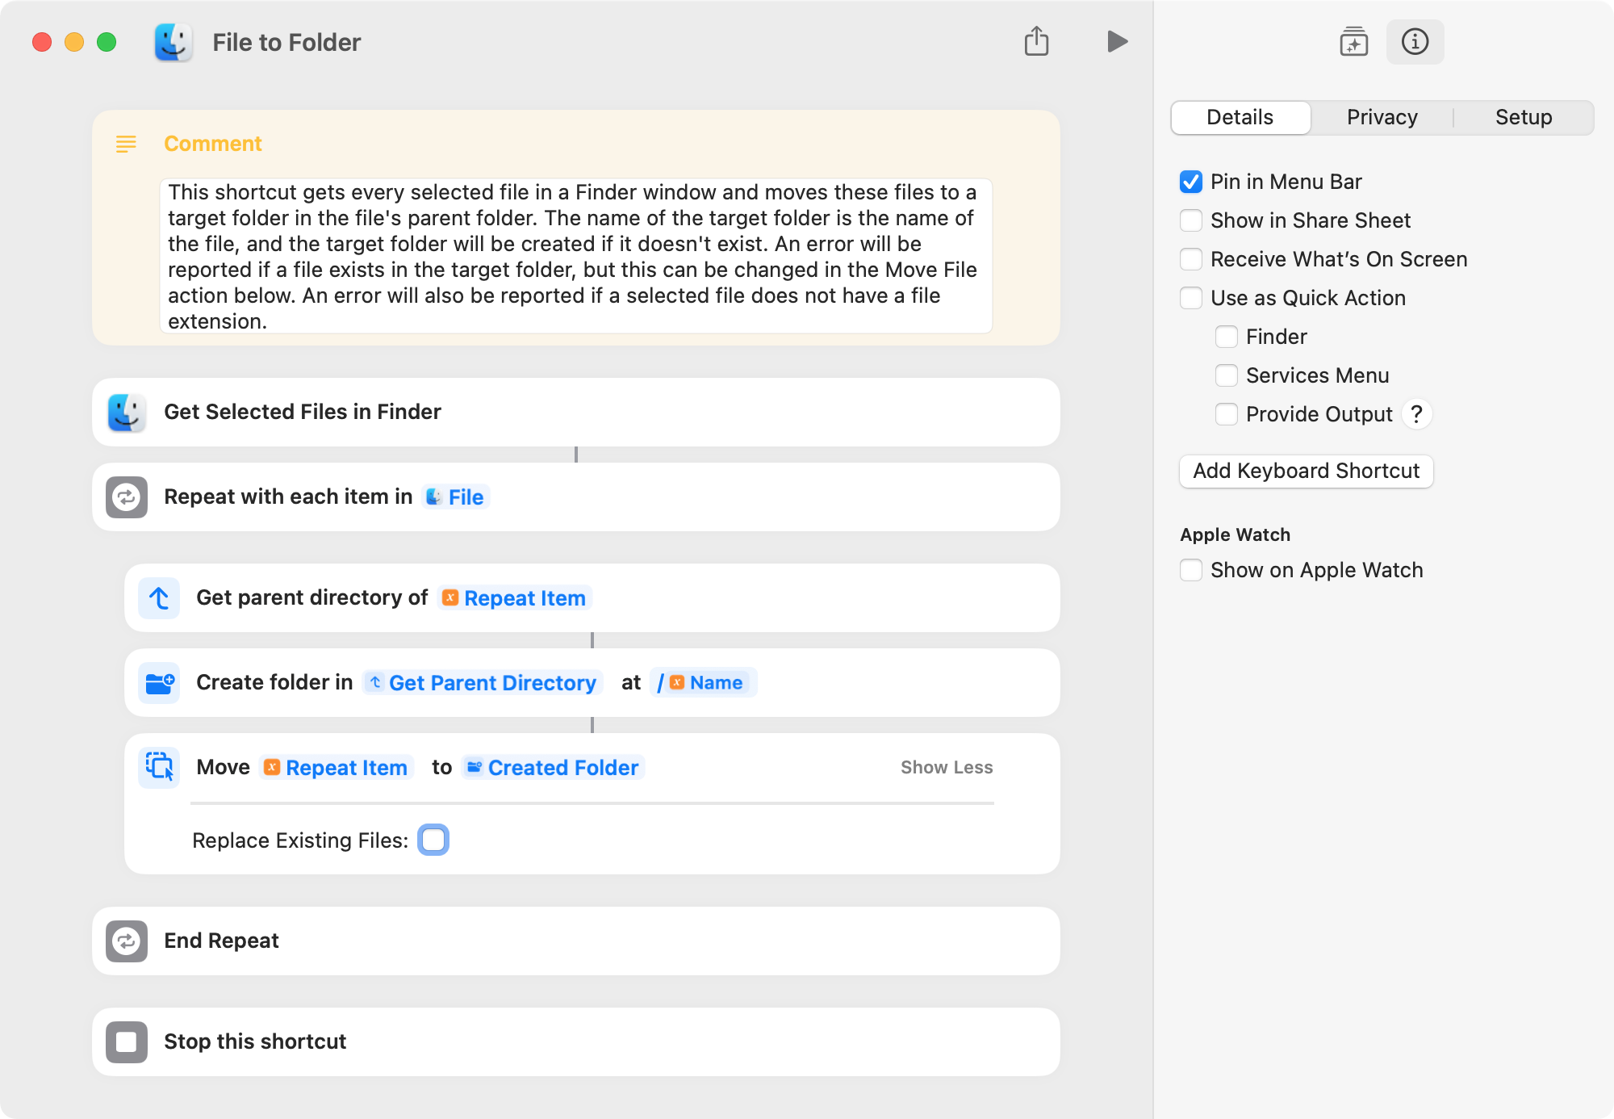Click Finder icon in Get Selected Files action
1614x1119 pixels.
[x=127, y=413]
